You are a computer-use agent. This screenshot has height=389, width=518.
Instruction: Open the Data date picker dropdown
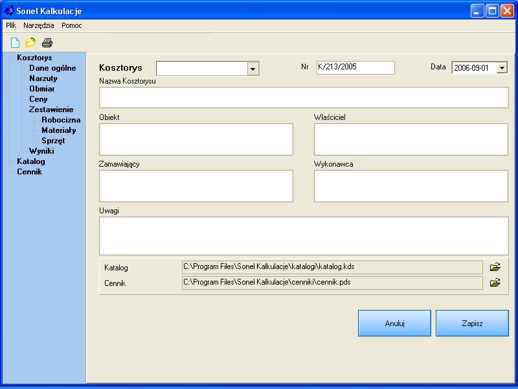point(502,68)
